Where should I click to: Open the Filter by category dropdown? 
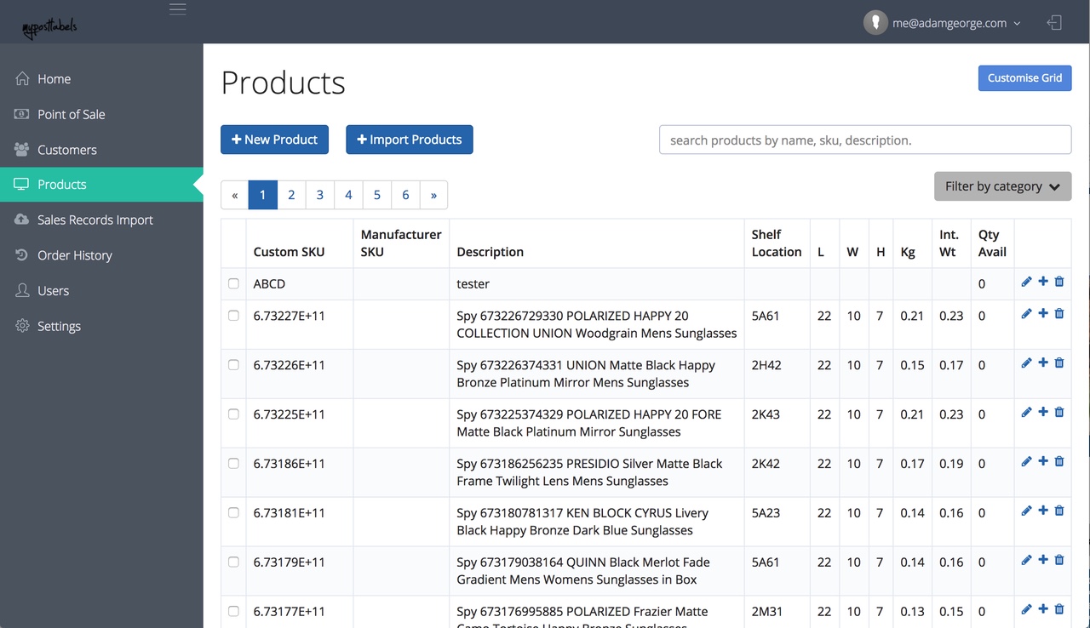click(1002, 186)
